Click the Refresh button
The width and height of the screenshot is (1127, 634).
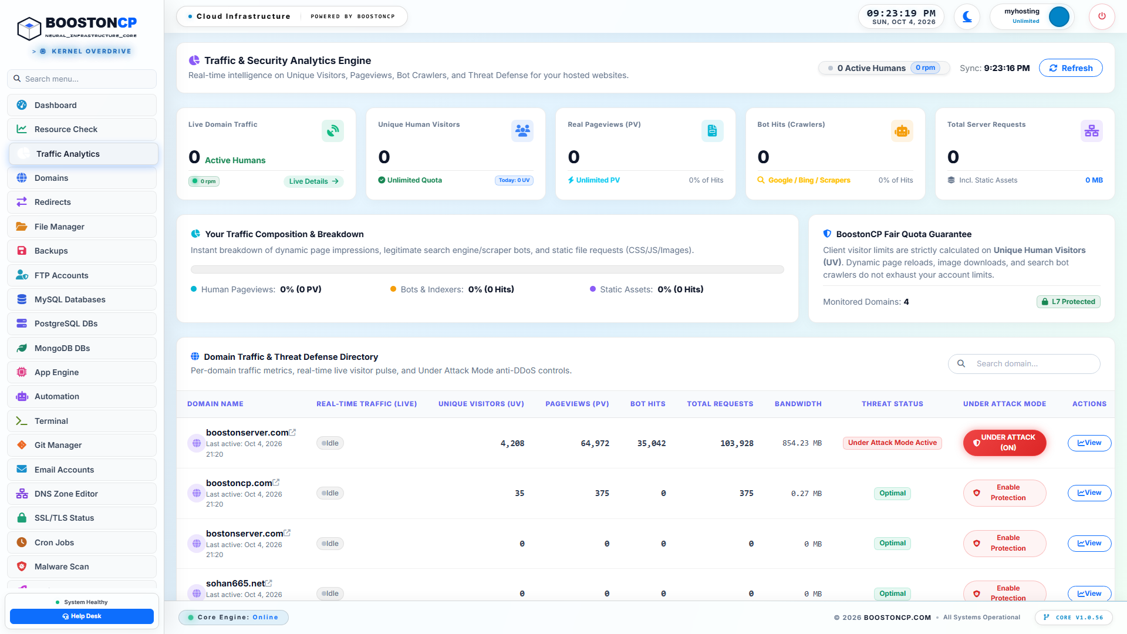click(1071, 68)
